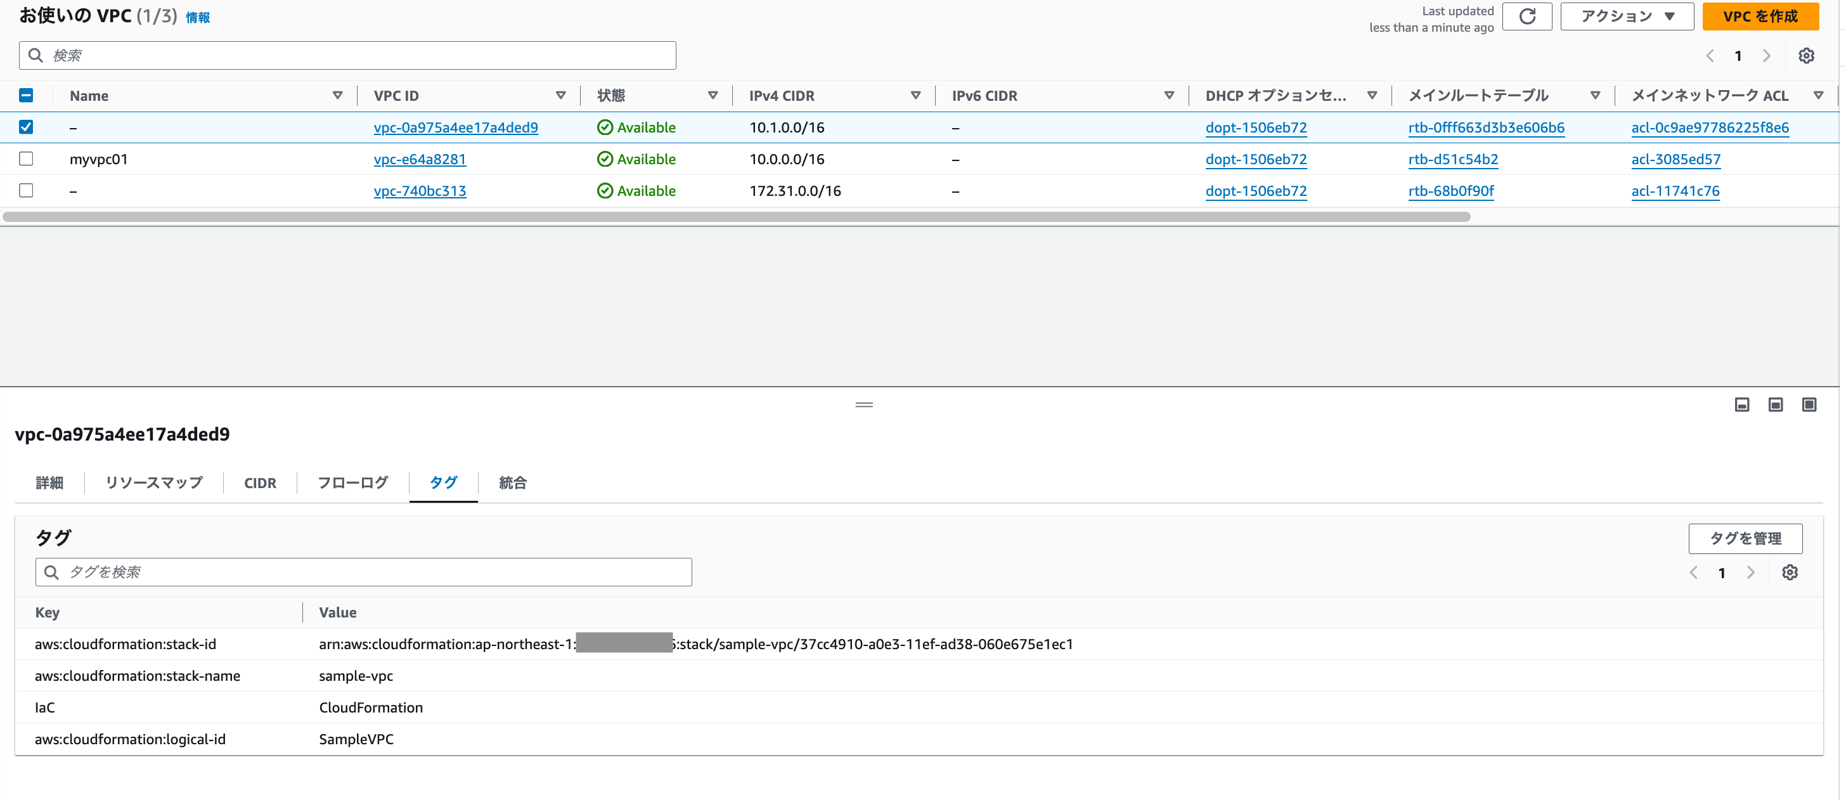Image resolution: width=1846 pixels, height=800 pixels.
Task: Collapse the detail split panel to bottom
Action: click(1741, 405)
